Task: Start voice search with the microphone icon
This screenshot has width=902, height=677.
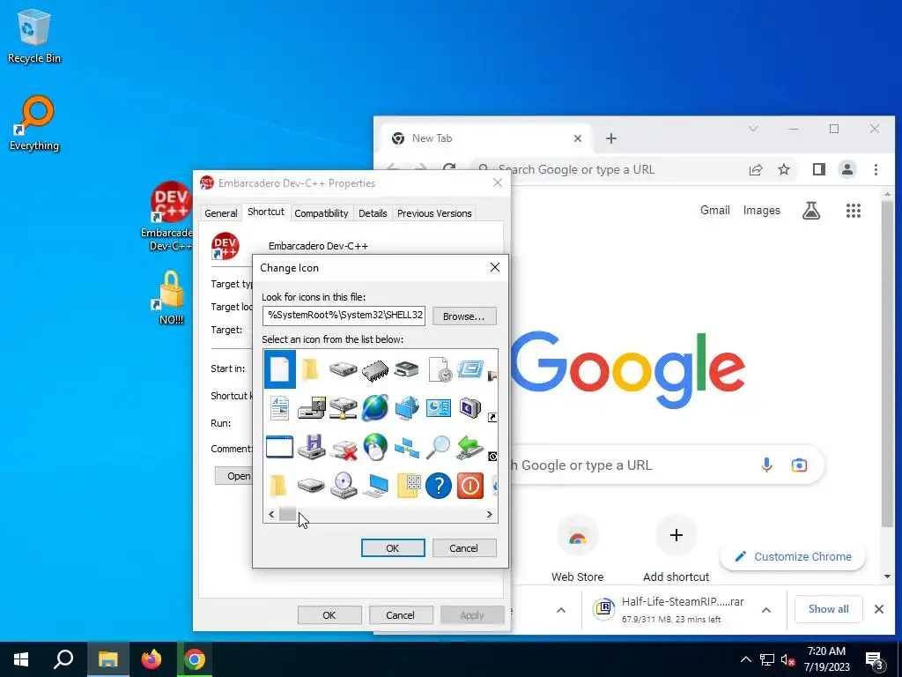Action: [x=766, y=465]
